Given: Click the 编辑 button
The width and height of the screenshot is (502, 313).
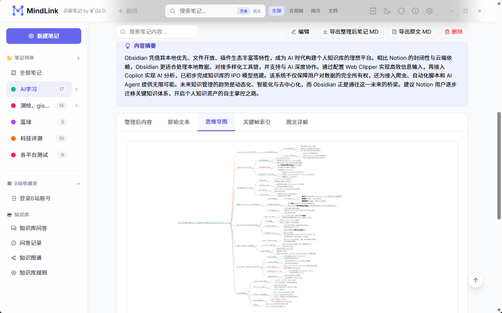Looking at the screenshot, I should tap(300, 32).
